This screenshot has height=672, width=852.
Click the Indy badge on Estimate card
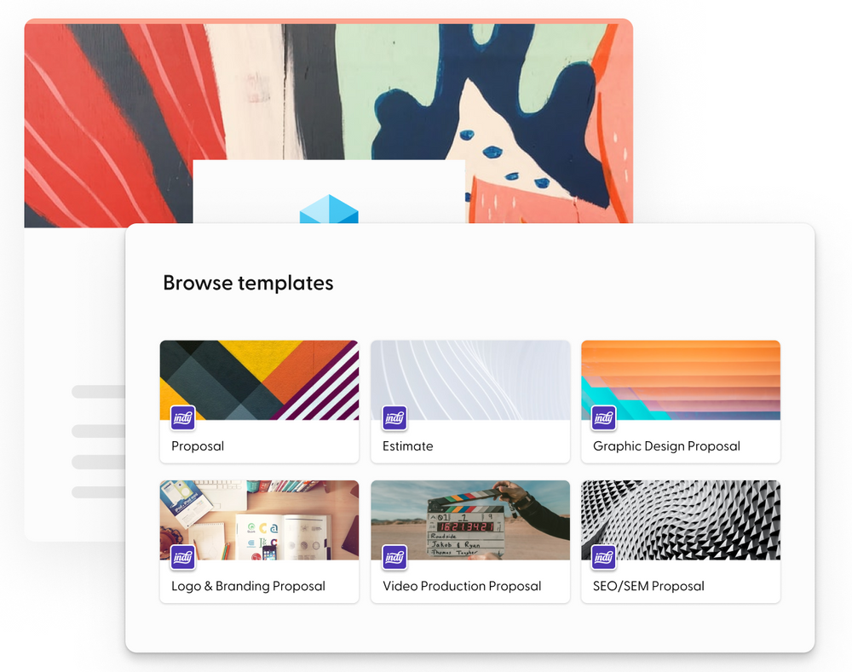tap(394, 417)
